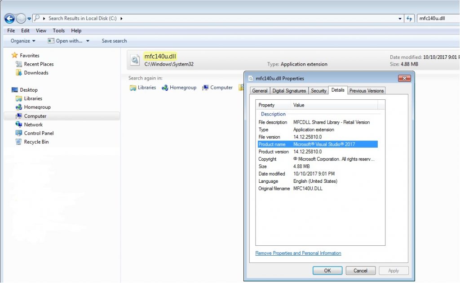Click the Property column header
460x283 pixels.
click(x=274, y=105)
